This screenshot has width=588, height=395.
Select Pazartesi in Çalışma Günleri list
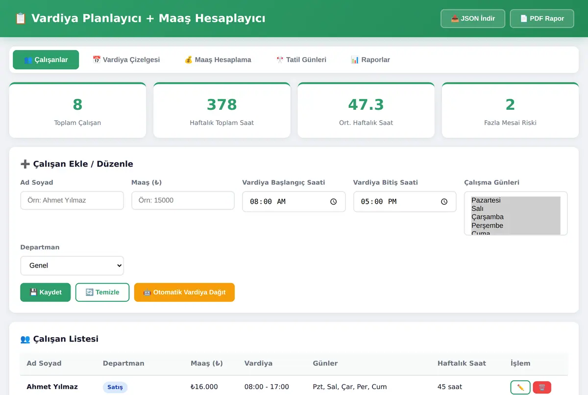[515, 200]
